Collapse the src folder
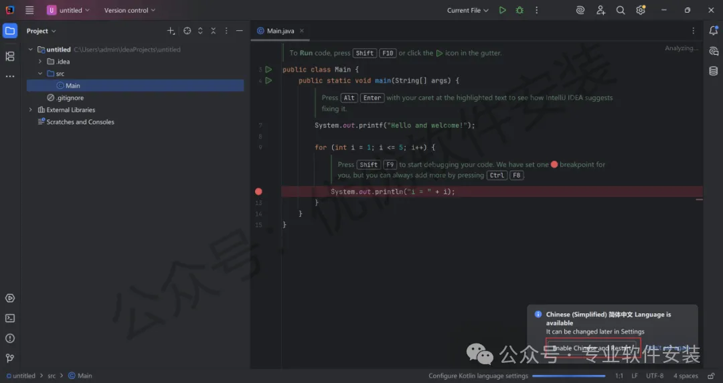This screenshot has height=383, width=723. click(40, 74)
